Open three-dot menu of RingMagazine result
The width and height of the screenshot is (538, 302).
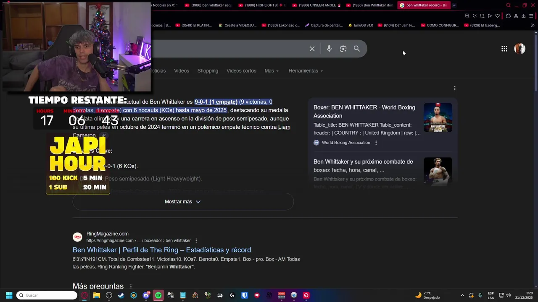pyautogui.click(x=196, y=240)
